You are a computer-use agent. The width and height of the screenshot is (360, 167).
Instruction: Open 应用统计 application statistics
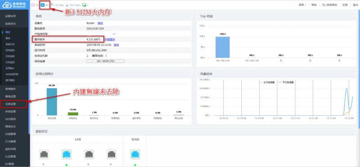click(10, 68)
